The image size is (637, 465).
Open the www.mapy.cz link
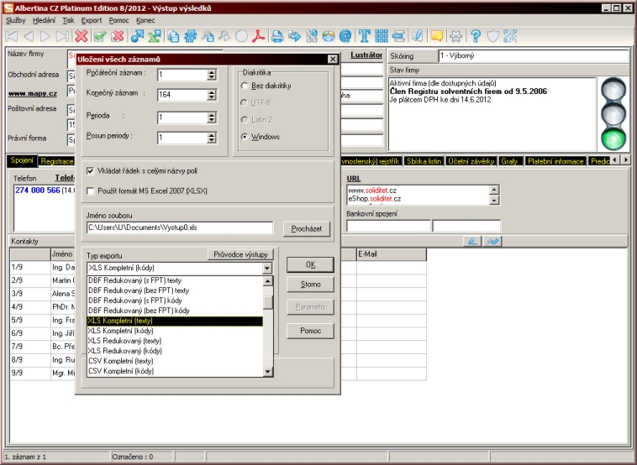(x=33, y=94)
